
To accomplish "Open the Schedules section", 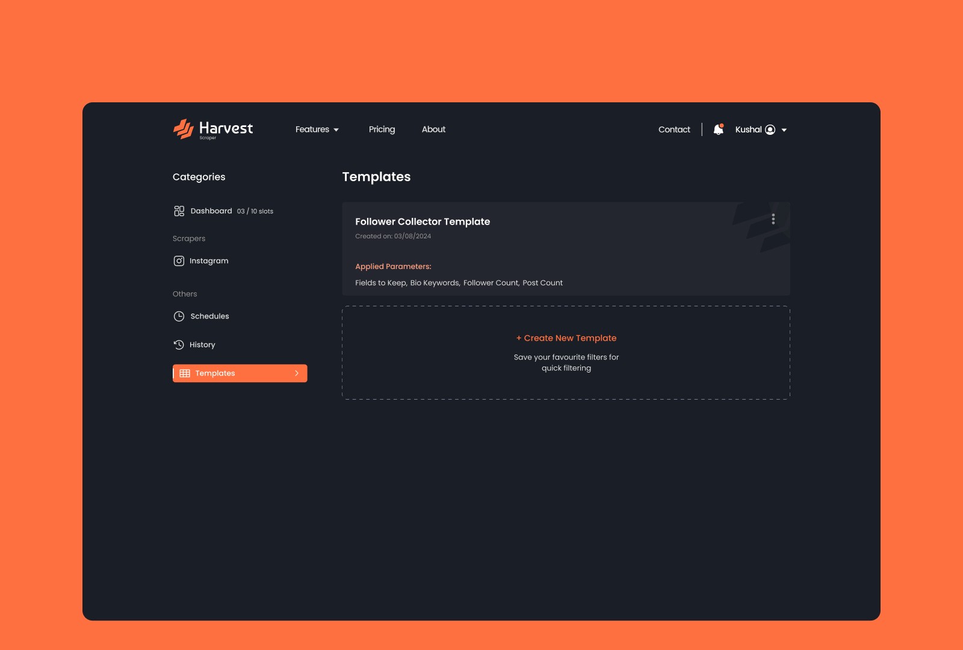I will (209, 316).
